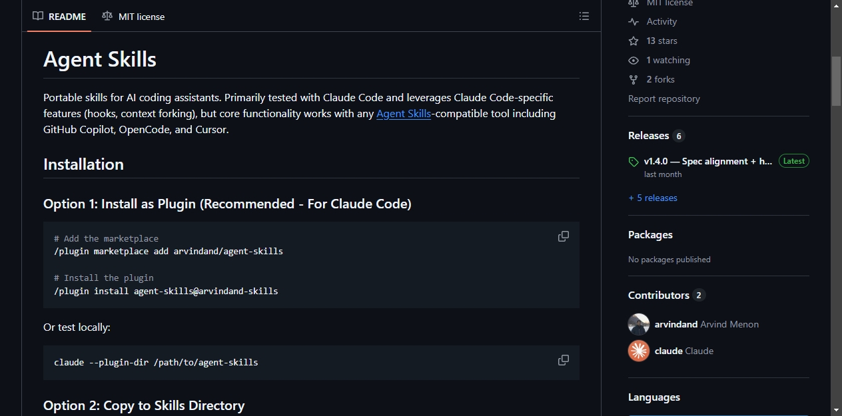This screenshot has width=842, height=416.
Task: Follow the Agent Skills hyperlink
Action: click(404, 114)
